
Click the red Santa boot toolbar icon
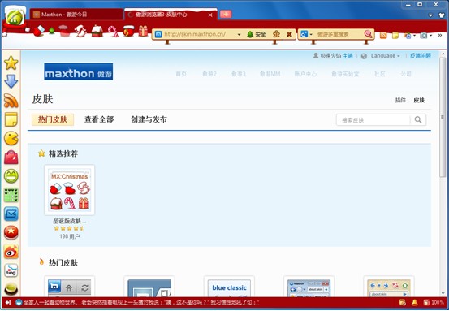[129, 31]
